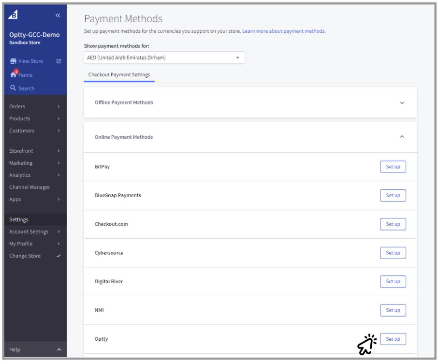Click Set up for Checkout.com
This screenshot has height=361, width=438.
click(393, 224)
